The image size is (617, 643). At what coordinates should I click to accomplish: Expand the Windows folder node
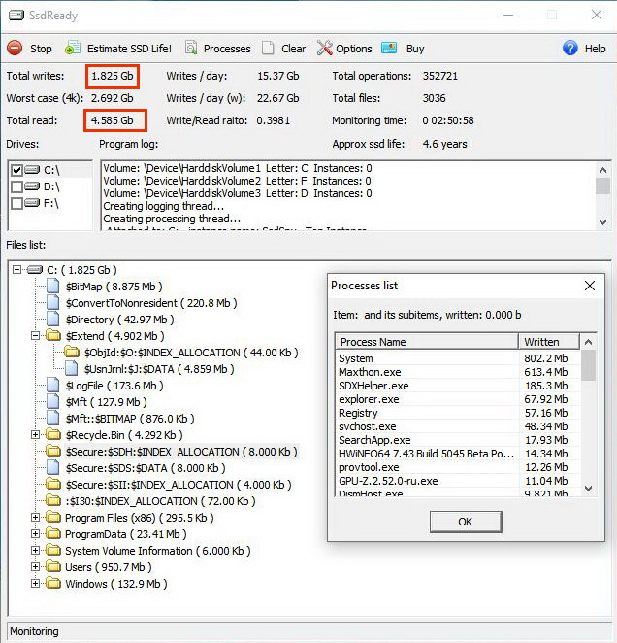click(36, 584)
